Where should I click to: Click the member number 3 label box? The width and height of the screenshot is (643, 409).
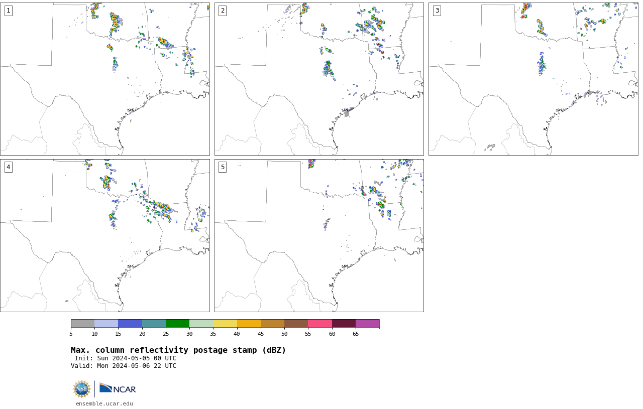[437, 11]
